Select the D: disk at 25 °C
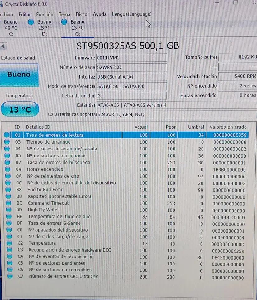 (x=40, y=28)
